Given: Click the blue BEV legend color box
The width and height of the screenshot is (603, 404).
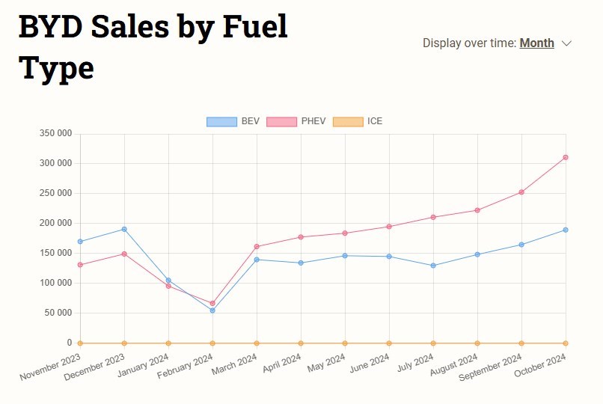Looking at the screenshot, I should tap(221, 121).
